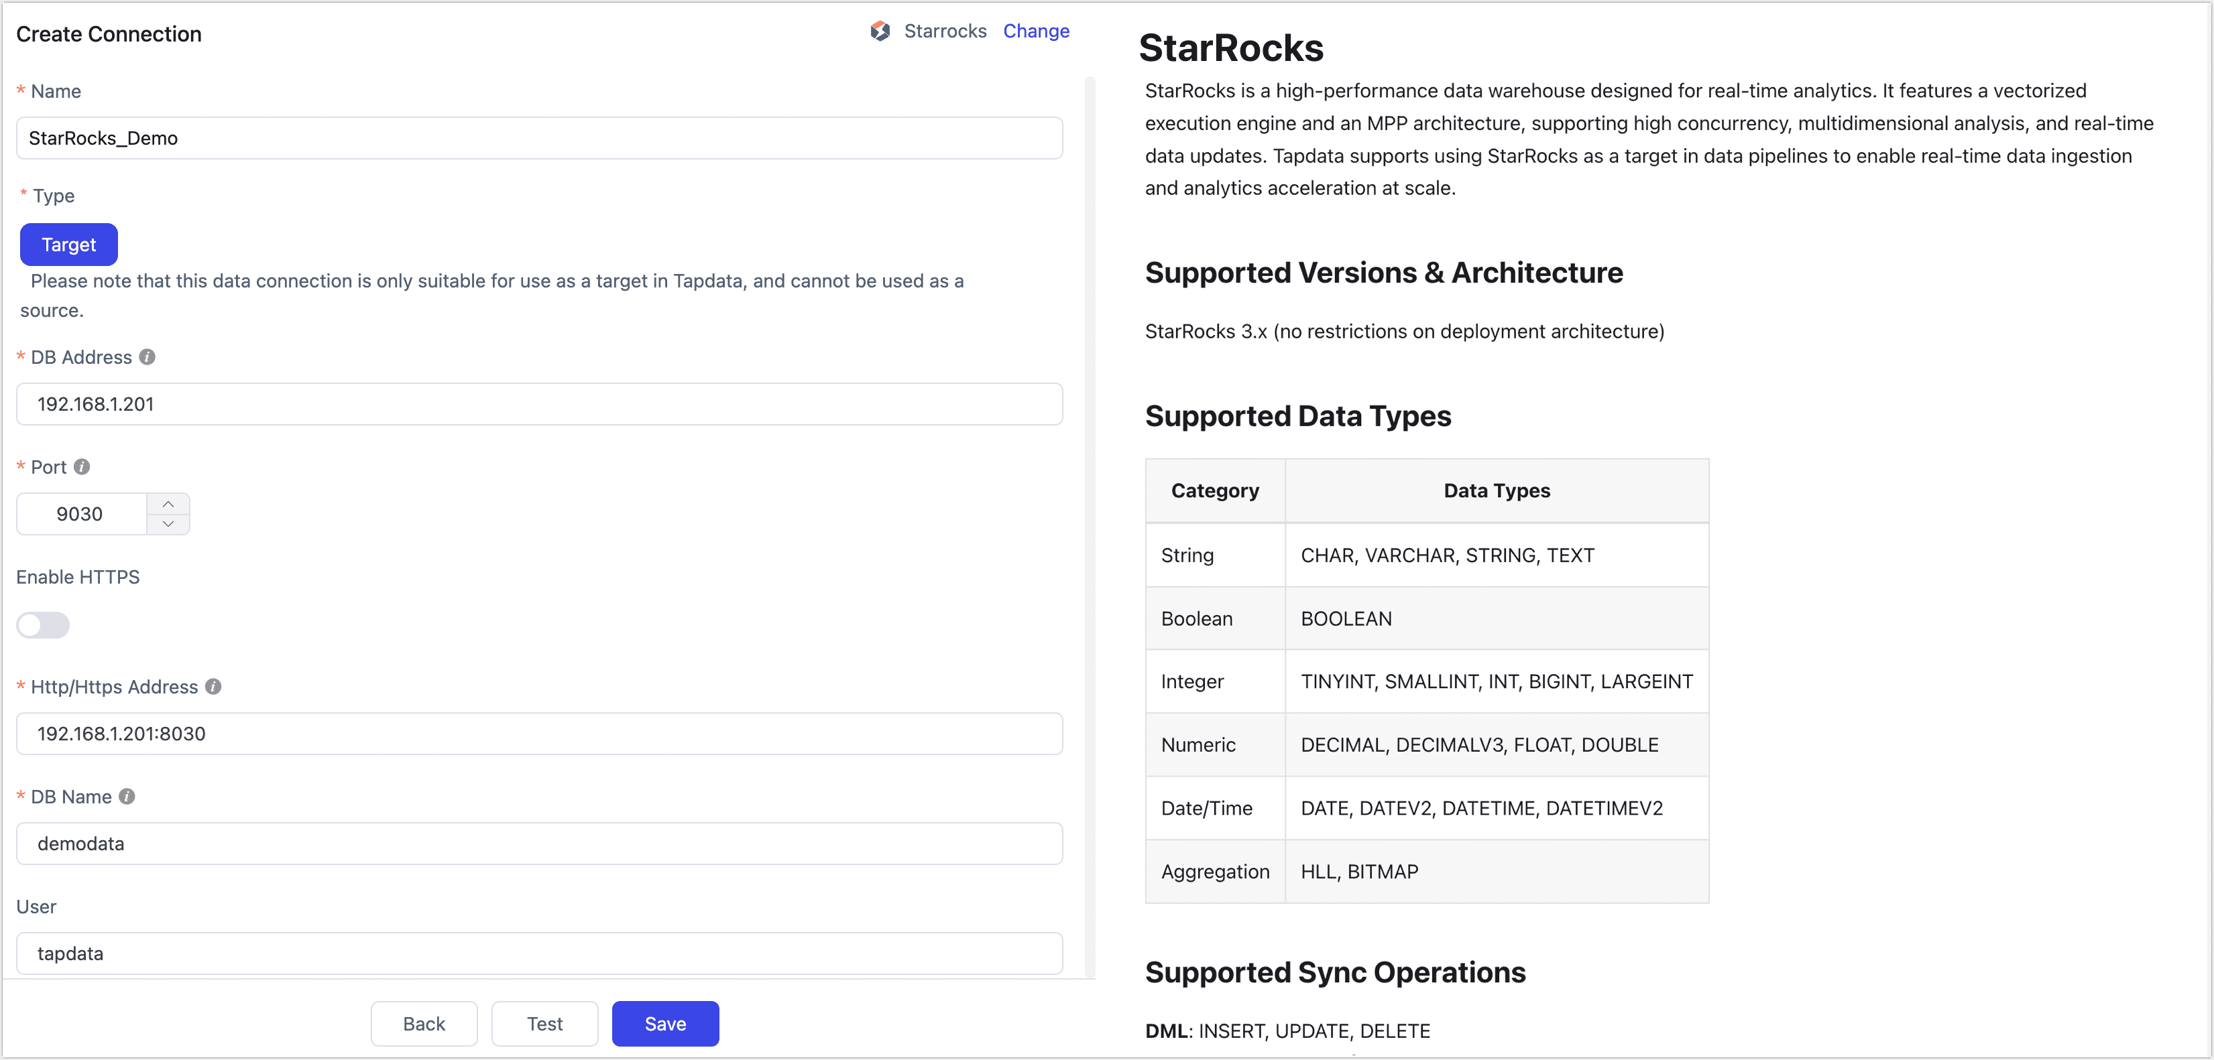2214x1060 pixels.
Task: Save the StarRocks connection
Action: (664, 1023)
